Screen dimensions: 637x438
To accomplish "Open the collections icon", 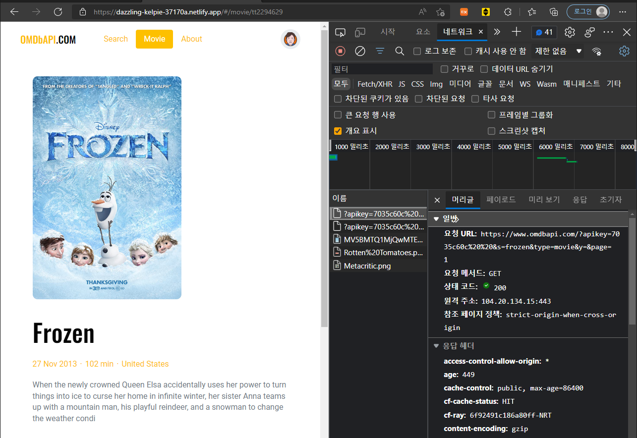I will click(554, 12).
